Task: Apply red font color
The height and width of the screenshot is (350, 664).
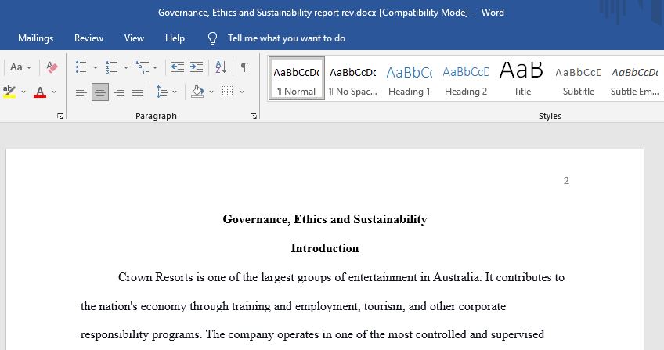Action: click(x=40, y=92)
